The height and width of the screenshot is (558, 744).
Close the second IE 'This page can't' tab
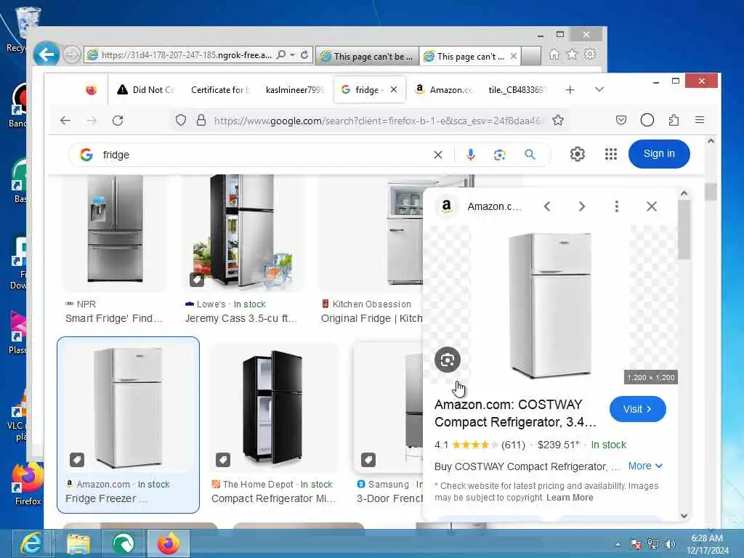click(x=514, y=56)
